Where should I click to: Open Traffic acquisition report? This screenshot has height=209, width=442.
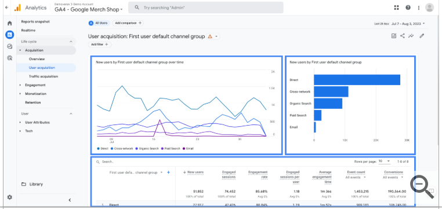coord(44,76)
